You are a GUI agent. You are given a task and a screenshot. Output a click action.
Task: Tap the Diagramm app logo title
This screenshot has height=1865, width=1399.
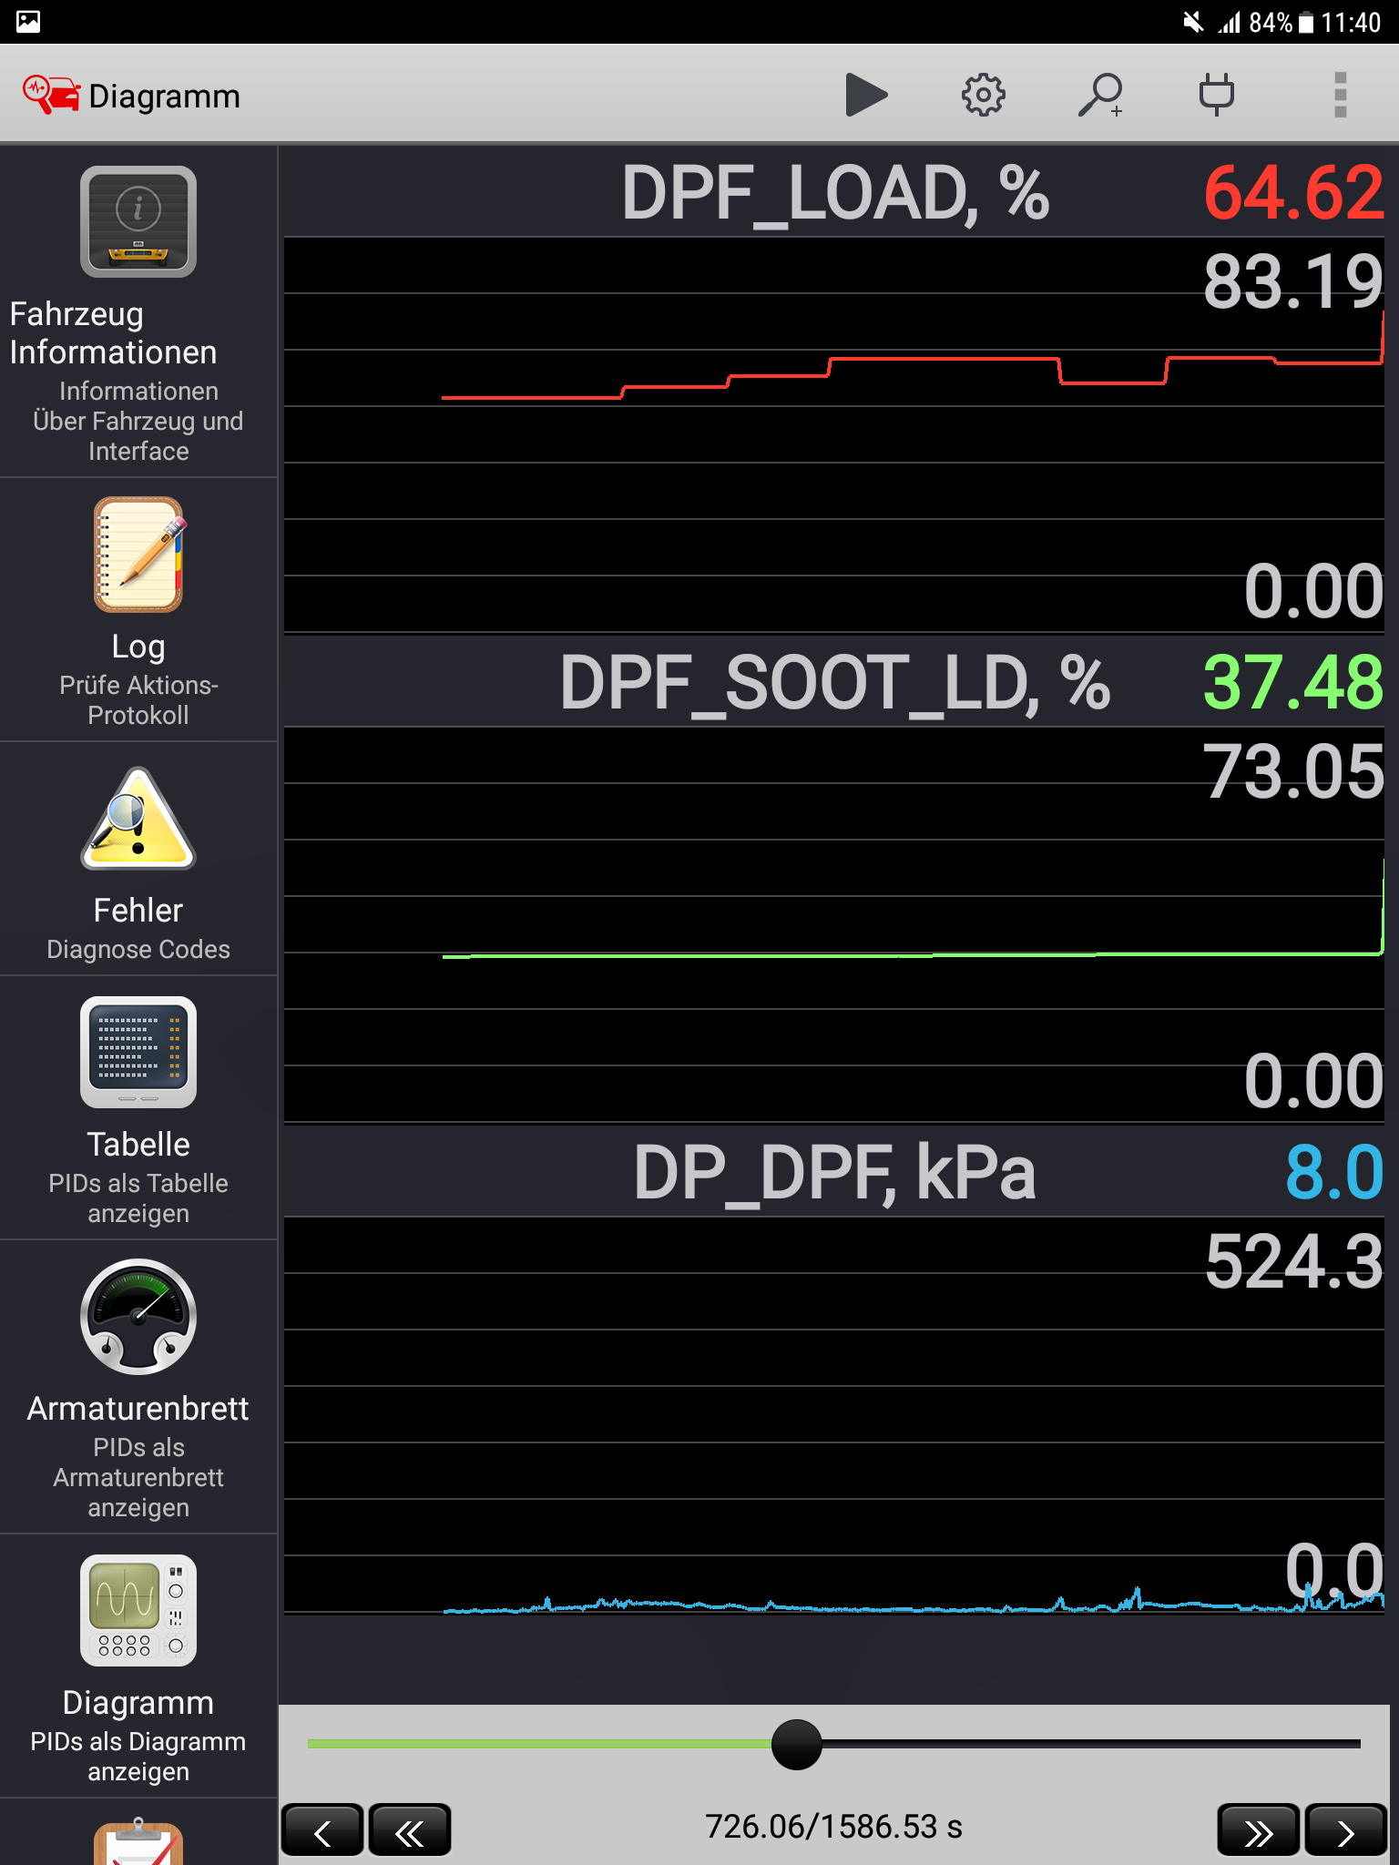(133, 96)
